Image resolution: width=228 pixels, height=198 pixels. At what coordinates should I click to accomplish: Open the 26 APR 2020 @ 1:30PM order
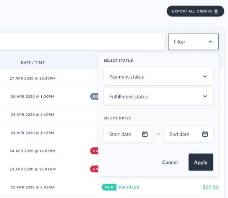click(33, 96)
